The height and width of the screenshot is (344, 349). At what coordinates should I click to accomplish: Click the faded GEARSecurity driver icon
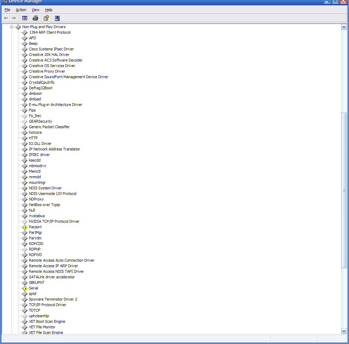tap(25, 121)
